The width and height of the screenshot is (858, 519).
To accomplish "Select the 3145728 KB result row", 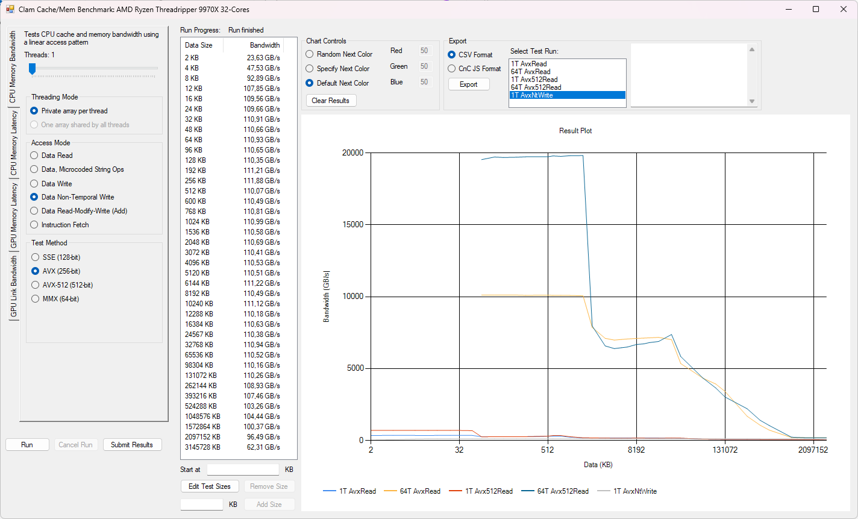I will [x=233, y=447].
